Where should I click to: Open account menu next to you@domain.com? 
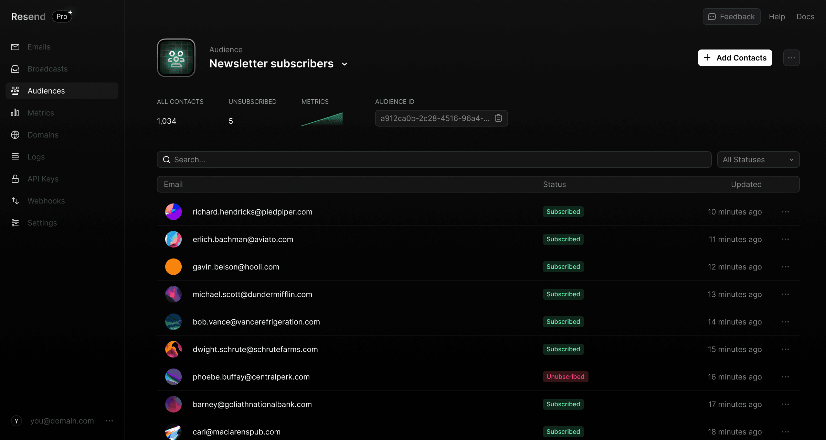click(109, 421)
